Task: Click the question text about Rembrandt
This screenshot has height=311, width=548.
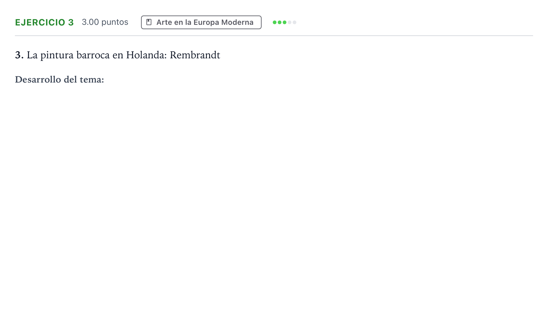Action: click(118, 55)
